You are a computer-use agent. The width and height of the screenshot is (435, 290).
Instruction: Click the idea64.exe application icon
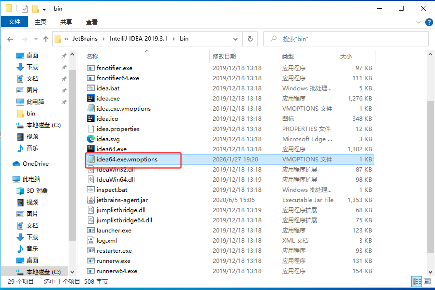click(91, 149)
